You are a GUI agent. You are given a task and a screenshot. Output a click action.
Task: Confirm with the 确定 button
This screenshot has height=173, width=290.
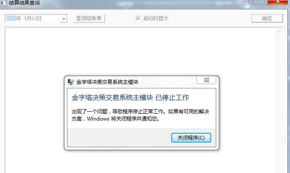point(267,18)
